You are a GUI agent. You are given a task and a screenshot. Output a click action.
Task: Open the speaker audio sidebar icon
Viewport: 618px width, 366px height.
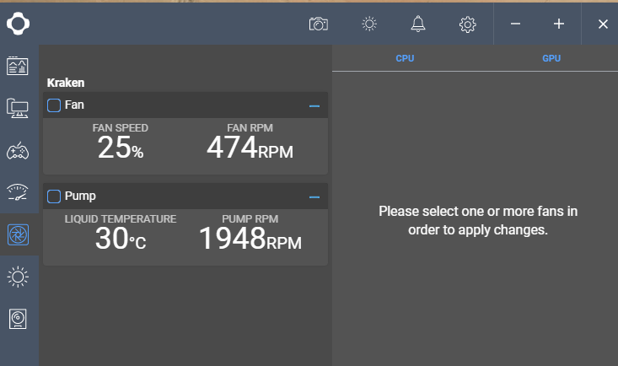click(x=18, y=318)
